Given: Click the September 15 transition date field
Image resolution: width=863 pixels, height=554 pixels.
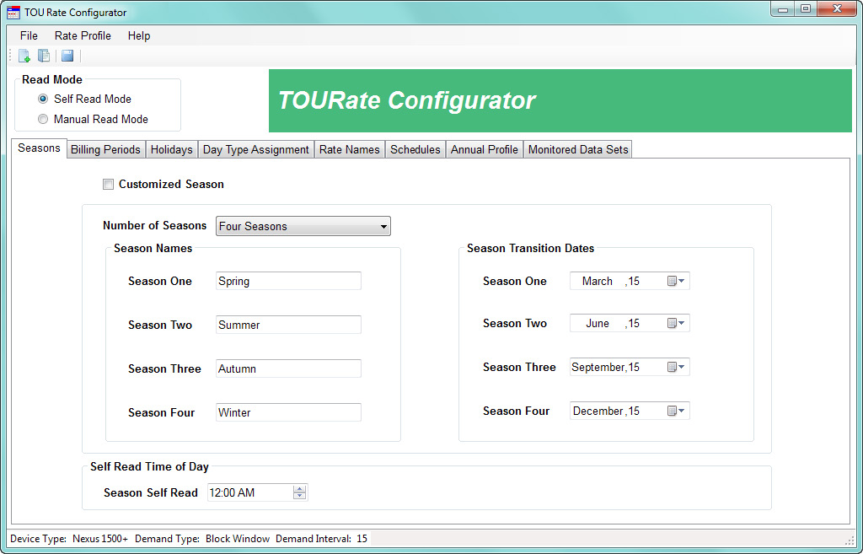Looking at the screenshot, I should [x=630, y=367].
